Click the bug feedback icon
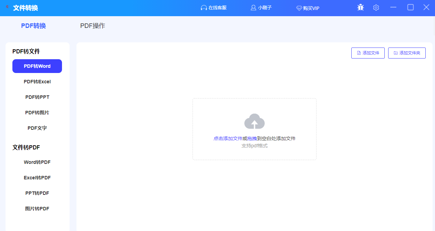The image size is (435, 231). [361, 7]
